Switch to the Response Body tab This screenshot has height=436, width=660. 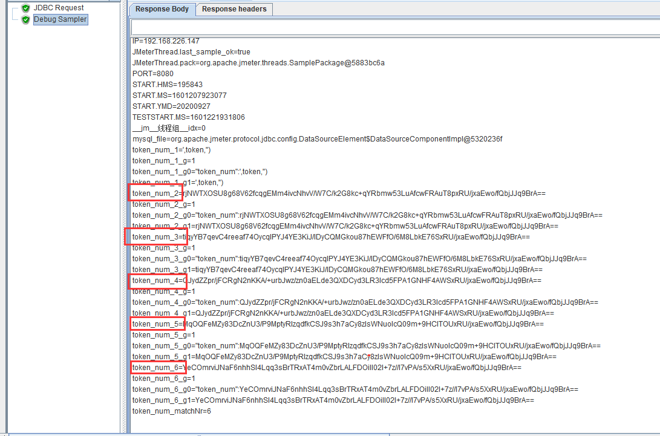tap(162, 9)
